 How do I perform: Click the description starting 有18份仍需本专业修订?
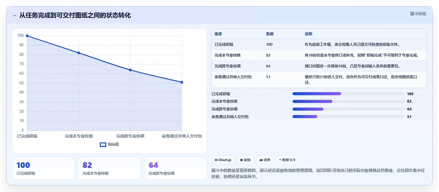coord(362,55)
